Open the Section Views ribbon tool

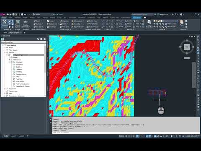[x=93, y=27]
